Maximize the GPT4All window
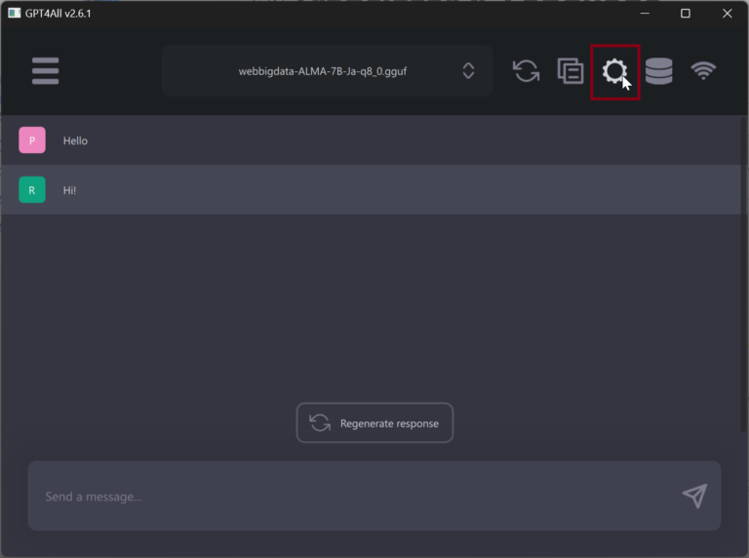Viewport: 749px width, 558px height. click(686, 14)
